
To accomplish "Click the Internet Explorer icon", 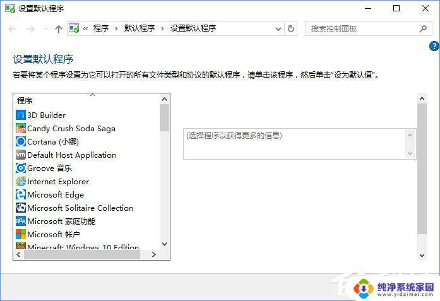I will point(20,182).
